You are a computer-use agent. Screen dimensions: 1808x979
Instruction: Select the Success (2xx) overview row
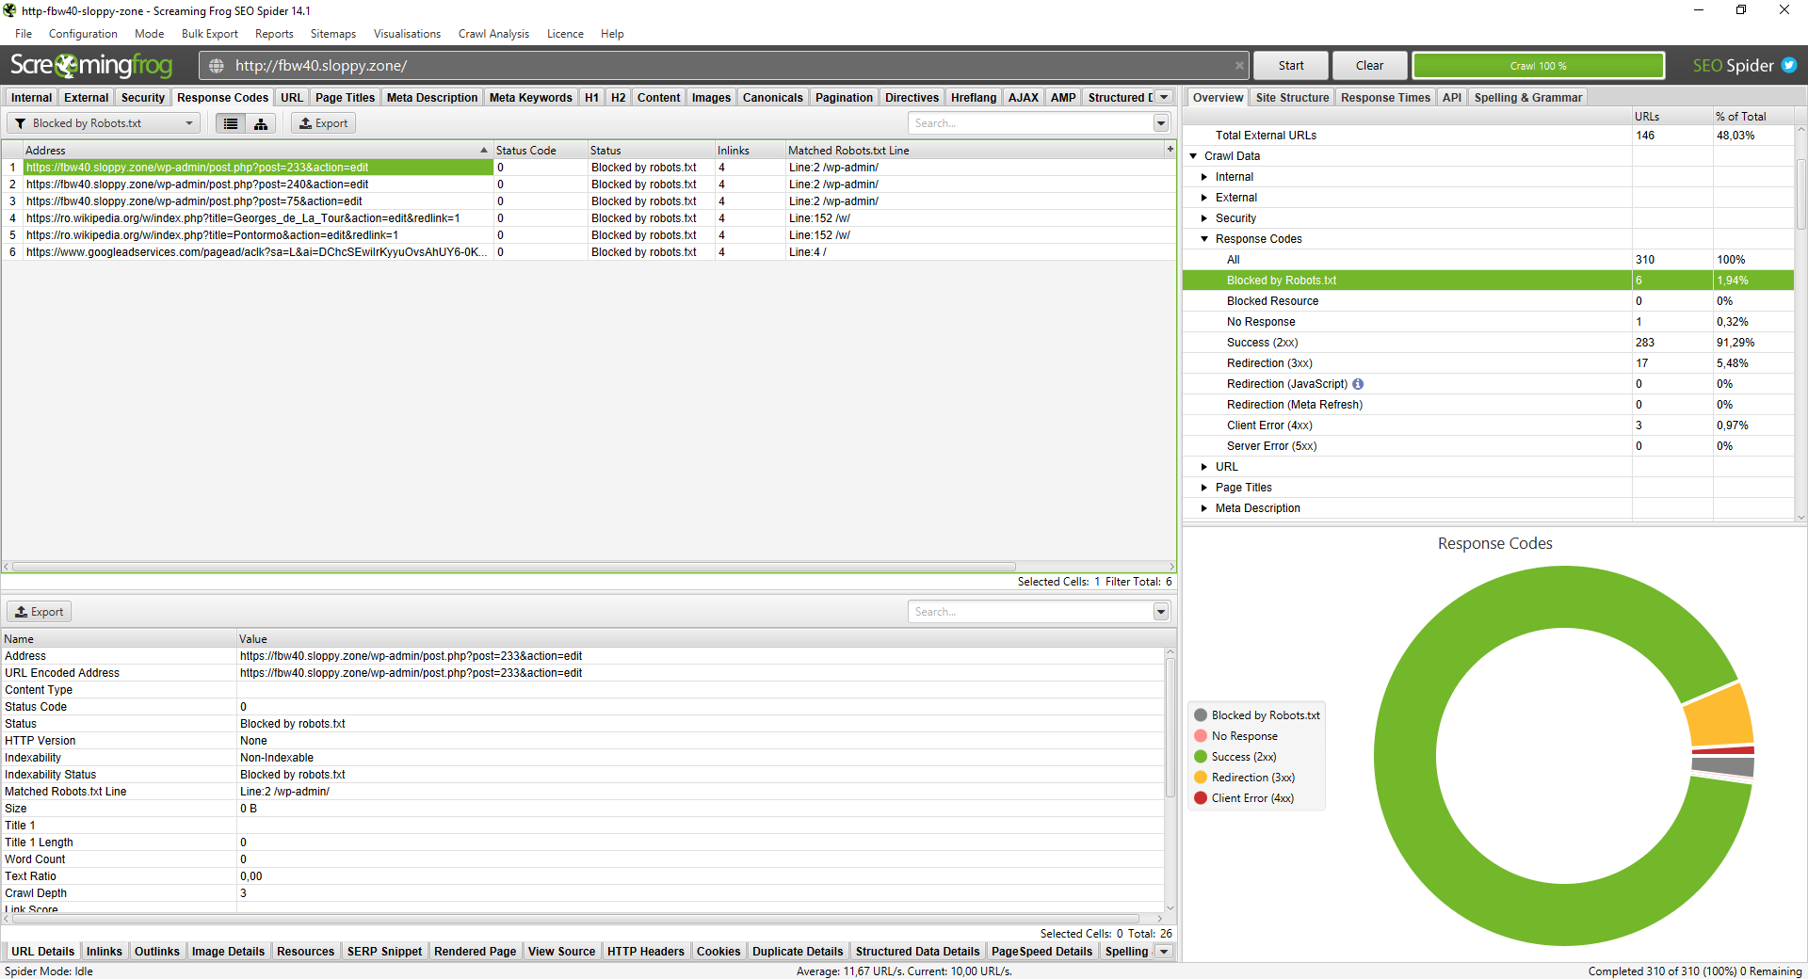coord(1488,343)
